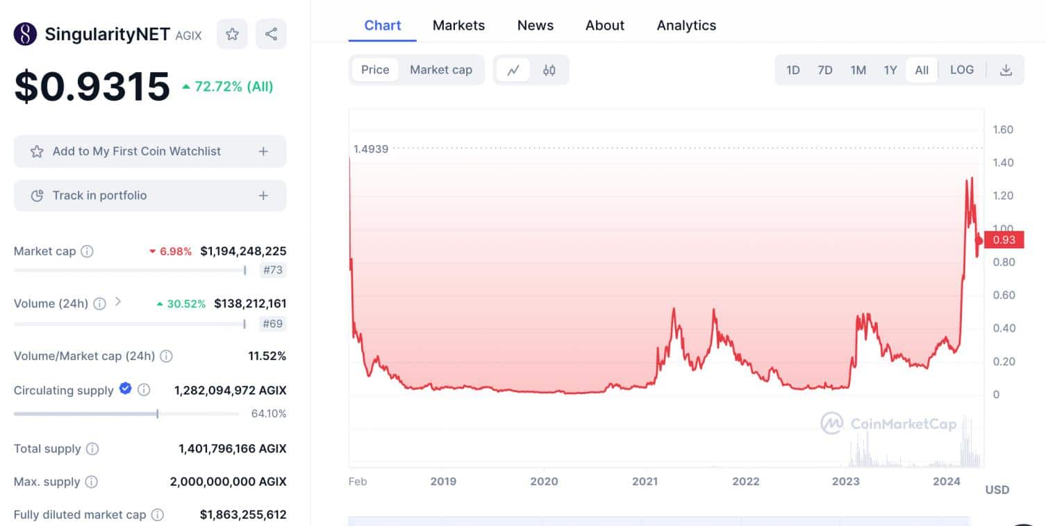Image resolution: width=1046 pixels, height=526 pixels.
Task: Click the 1.4939 high price marker
Action: tap(371, 149)
